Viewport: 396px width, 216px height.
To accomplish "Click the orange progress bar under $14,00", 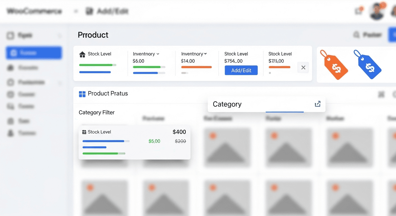I will point(196,67).
